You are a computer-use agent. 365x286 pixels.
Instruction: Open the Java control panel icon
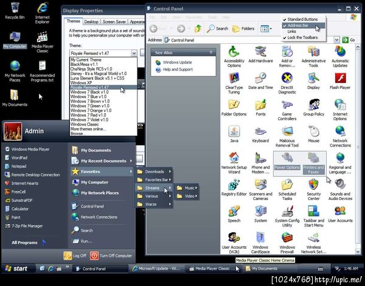tap(234, 134)
